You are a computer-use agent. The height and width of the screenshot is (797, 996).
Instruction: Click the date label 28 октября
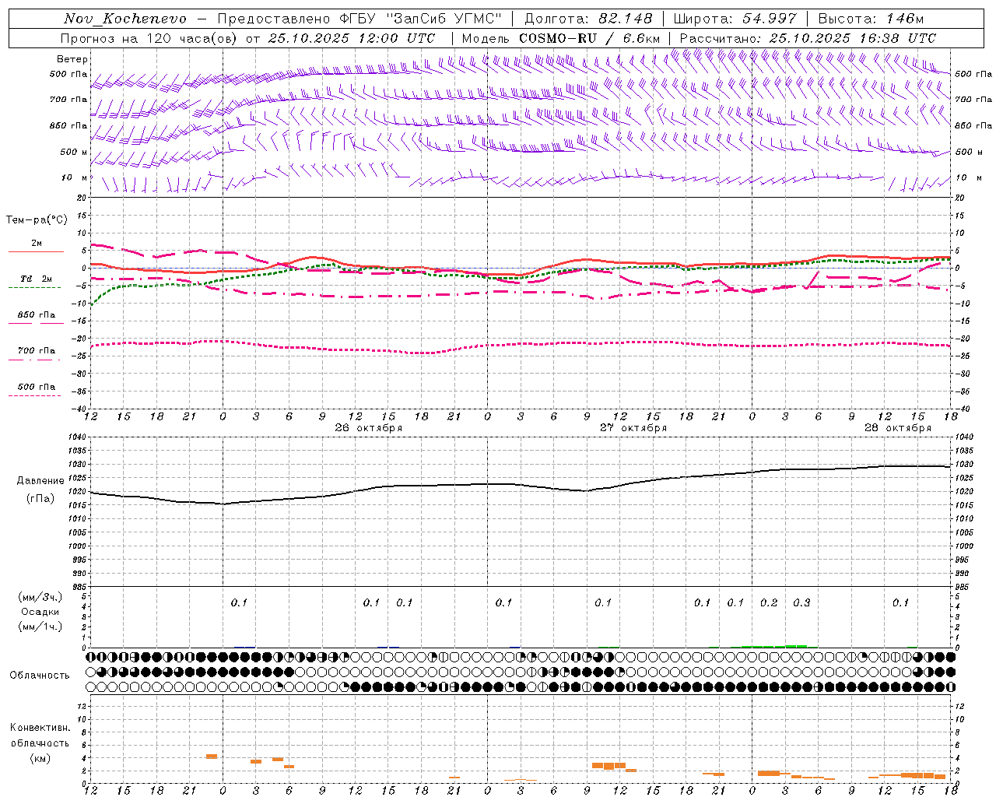(x=898, y=428)
